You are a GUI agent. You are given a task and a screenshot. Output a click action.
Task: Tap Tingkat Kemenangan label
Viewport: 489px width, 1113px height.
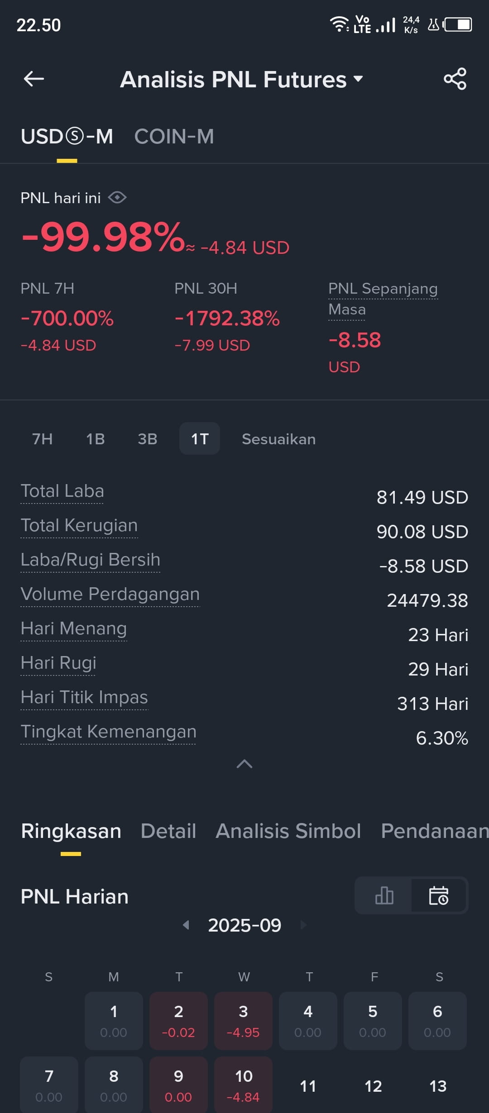point(109,732)
